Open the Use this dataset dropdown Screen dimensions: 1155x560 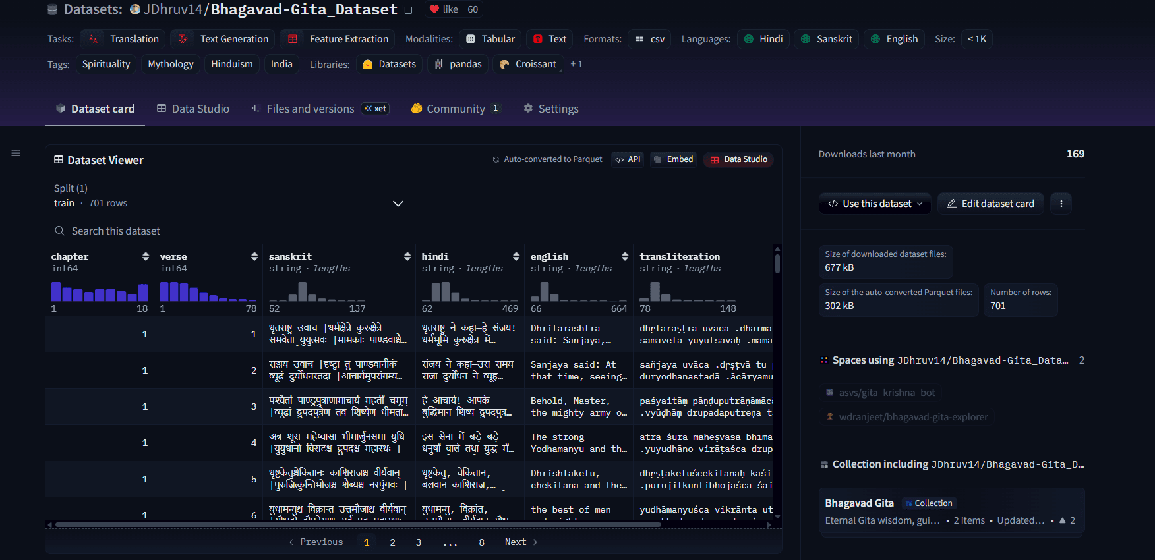pos(875,204)
